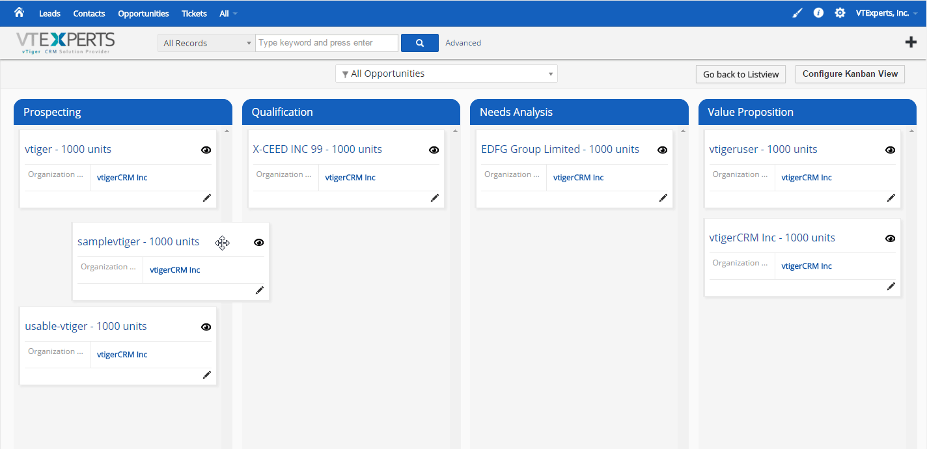Click the Prospecting column header
Screen dimensions: 927x449
(x=123, y=112)
